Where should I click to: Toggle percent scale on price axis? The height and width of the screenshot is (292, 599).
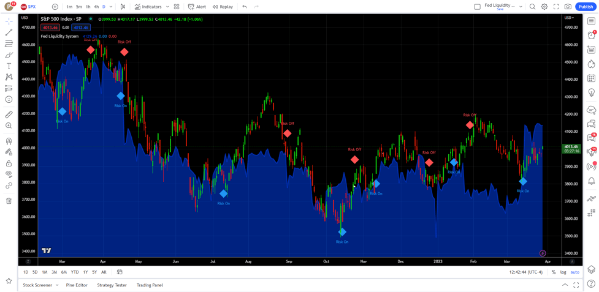point(554,272)
